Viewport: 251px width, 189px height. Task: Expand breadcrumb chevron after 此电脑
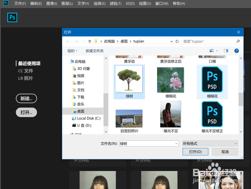[118, 41]
